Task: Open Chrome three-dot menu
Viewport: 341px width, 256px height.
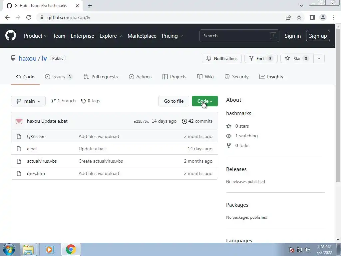Action: coord(334,17)
